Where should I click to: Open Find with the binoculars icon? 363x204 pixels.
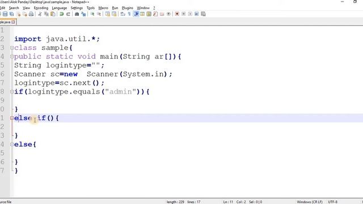pos(77,14)
